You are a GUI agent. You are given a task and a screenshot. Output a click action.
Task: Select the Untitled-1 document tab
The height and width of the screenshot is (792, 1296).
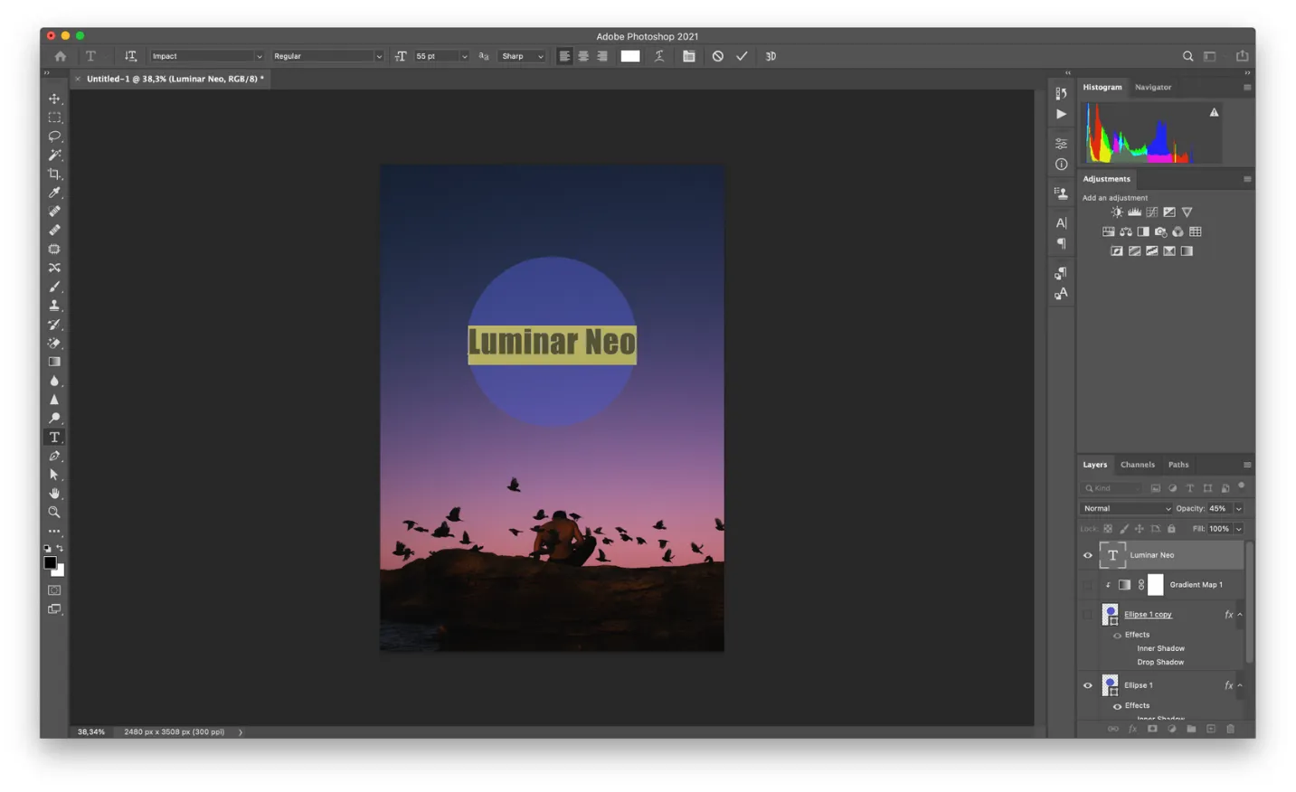175,79
